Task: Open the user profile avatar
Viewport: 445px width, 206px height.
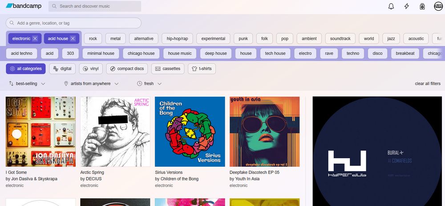Action: (438, 6)
